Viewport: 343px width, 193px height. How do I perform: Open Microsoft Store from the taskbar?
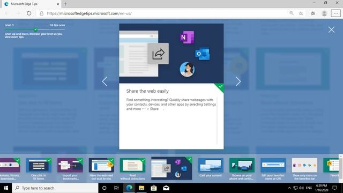point(154,188)
